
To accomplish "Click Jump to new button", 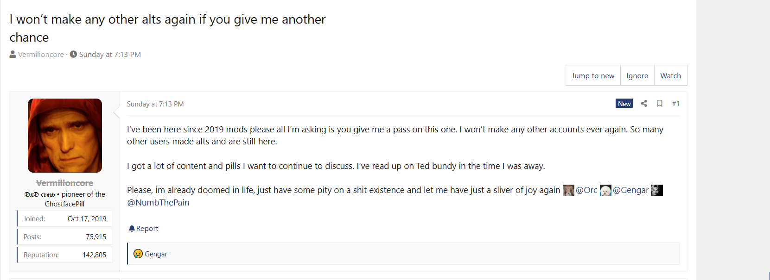I will pos(593,75).
